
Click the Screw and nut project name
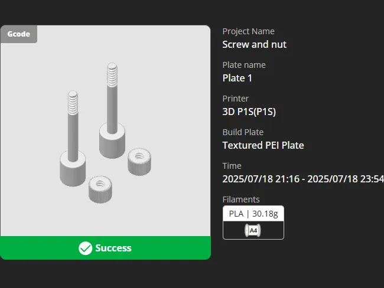point(254,44)
